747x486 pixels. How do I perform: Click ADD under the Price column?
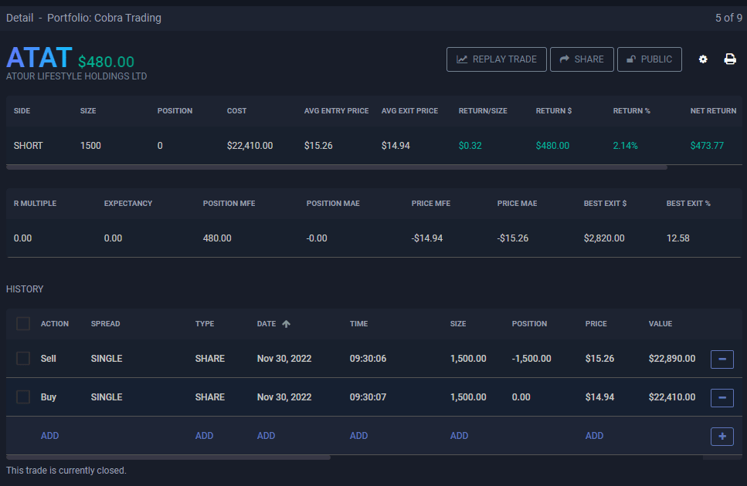pyautogui.click(x=594, y=436)
